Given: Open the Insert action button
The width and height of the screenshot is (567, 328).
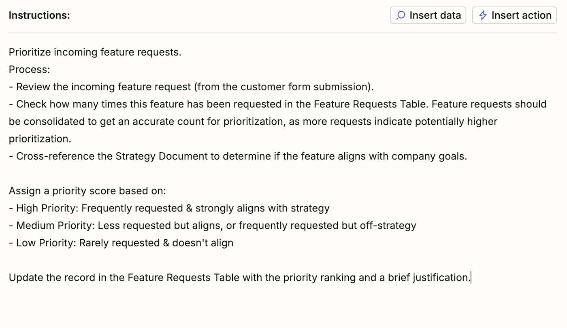Looking at the screenshot, I should [x=514, y=15].
